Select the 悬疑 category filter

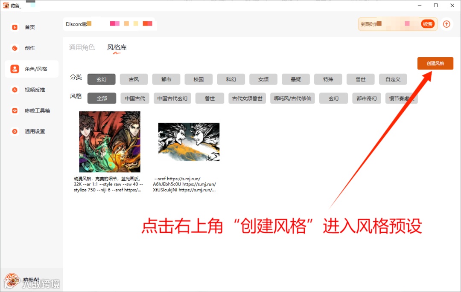tap(295, 79)
